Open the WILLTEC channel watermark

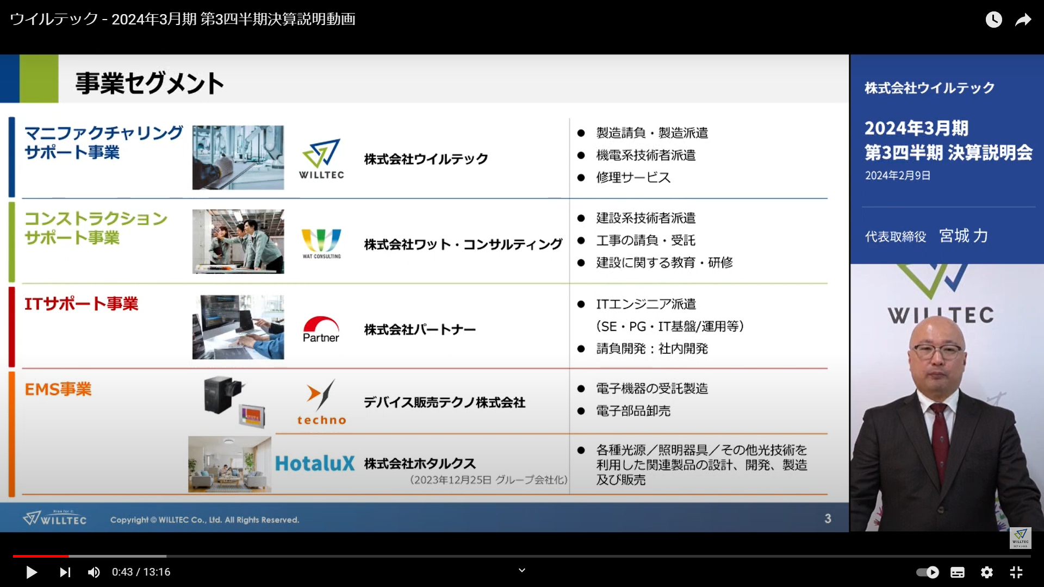coord(1021,538)
